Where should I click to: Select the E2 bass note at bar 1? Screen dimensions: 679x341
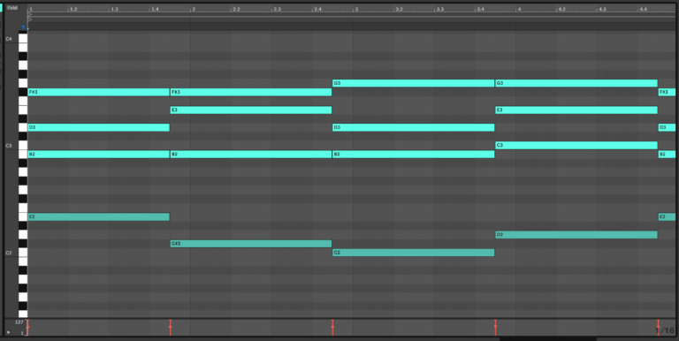[98, 216]
